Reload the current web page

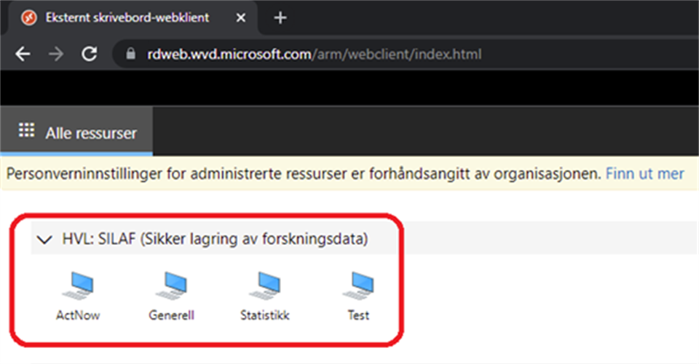click(90, 54)
